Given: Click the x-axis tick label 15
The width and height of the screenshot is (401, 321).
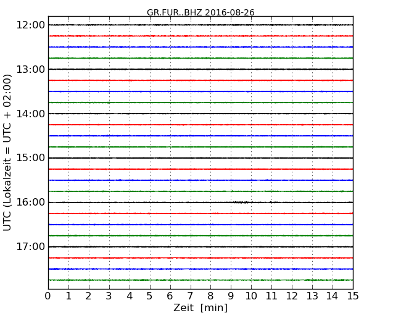Looking at the screenshot, I should click(x=353, y=296).
